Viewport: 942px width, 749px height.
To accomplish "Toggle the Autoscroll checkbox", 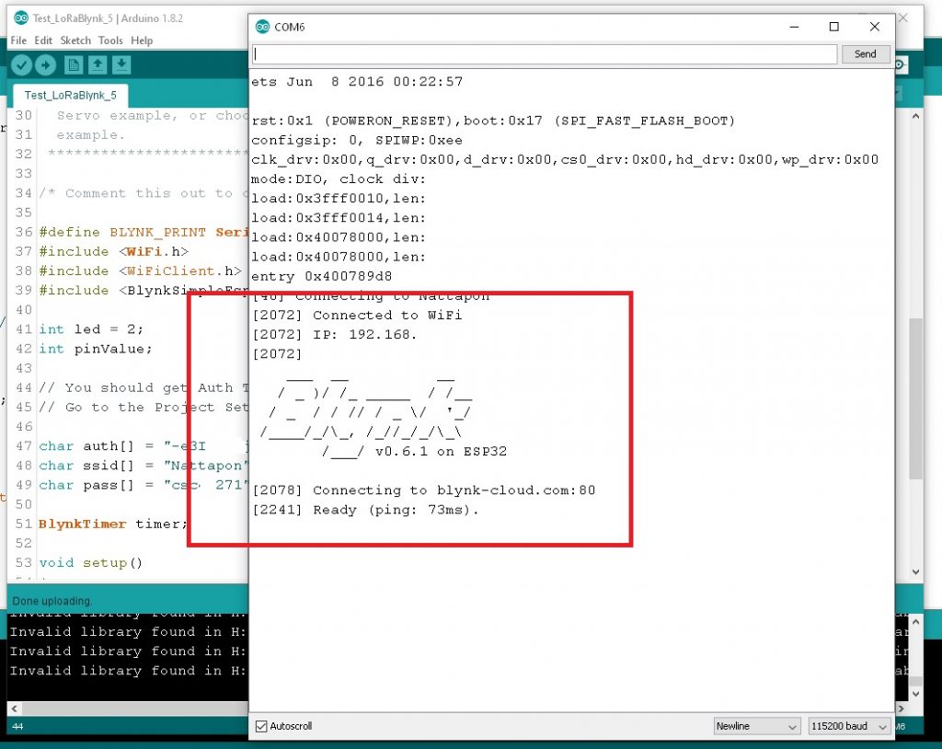I will click(261, 726).
